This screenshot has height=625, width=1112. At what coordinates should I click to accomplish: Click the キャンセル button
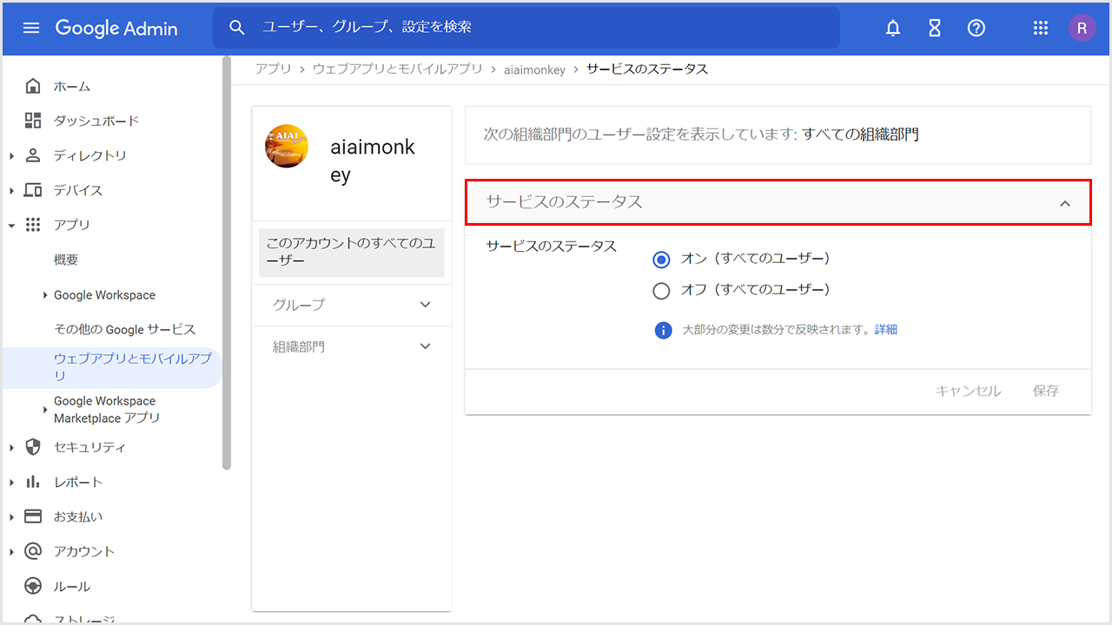pyautogui.click(x=968, y=391)
